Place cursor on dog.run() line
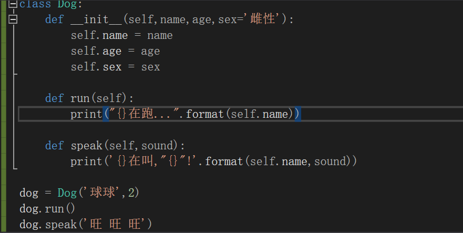Image resolution: width=463 pixels, height=233 pixels. [47, 209]
